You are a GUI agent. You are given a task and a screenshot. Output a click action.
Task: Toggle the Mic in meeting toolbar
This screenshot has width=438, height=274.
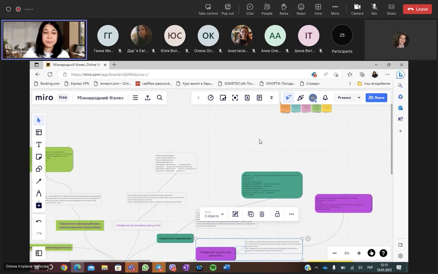pos(374,9)
